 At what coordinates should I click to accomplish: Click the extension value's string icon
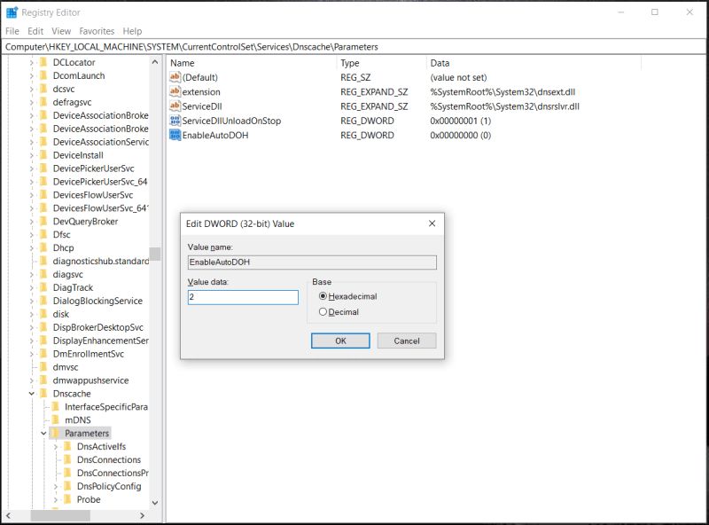click(174, 91)
